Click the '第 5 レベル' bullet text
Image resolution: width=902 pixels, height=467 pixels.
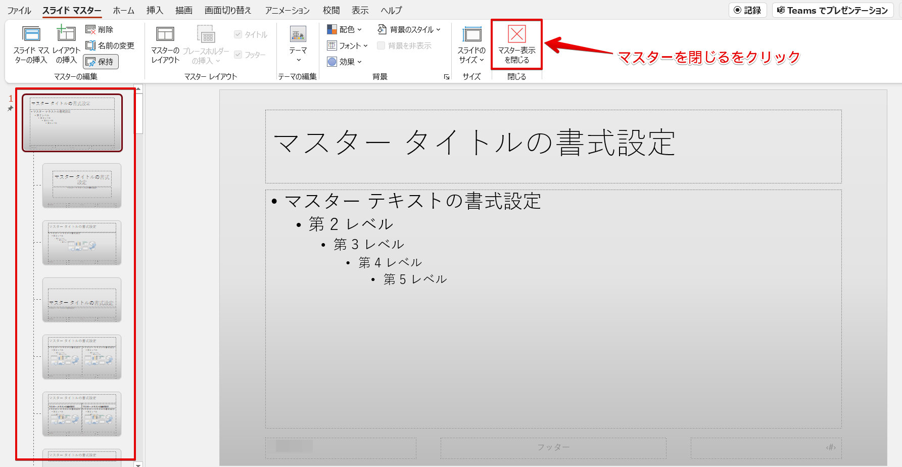415,279
